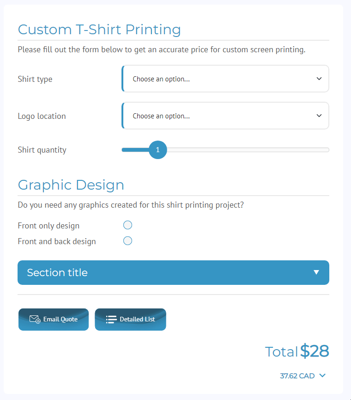Click the Email Quote button
Viewport: 351px width, 400px height.
click(x=54, y=320)
